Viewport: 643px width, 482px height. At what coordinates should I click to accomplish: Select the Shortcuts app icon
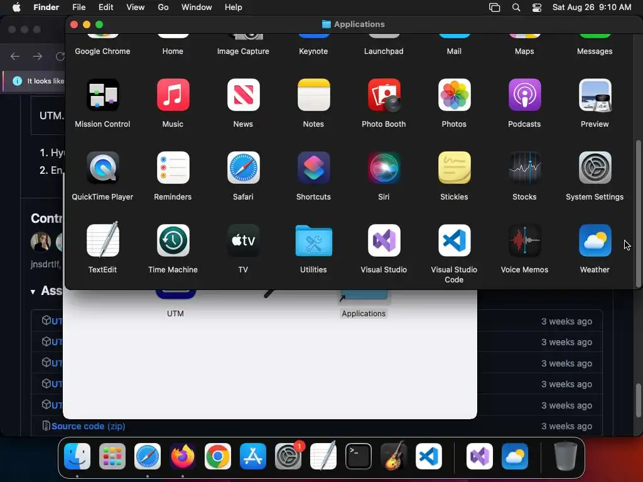pyautogui.click(x=314, y=168)
